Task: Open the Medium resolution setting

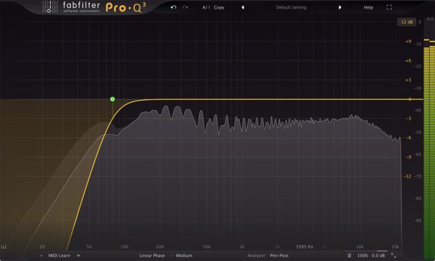Action: [184, 256]
